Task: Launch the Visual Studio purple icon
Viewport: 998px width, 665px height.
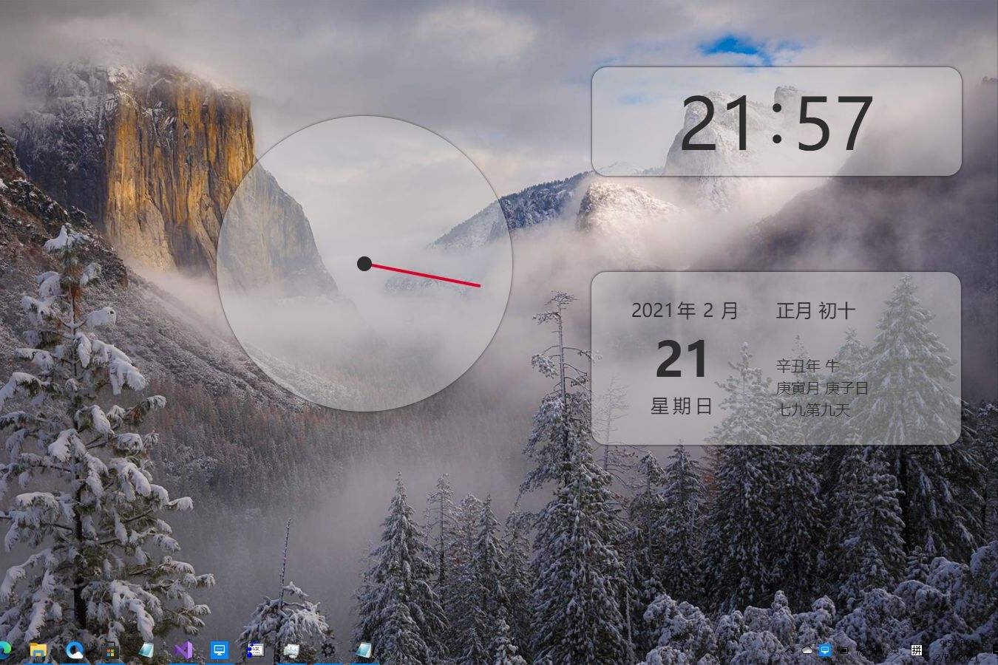Action: pos(183,650)
